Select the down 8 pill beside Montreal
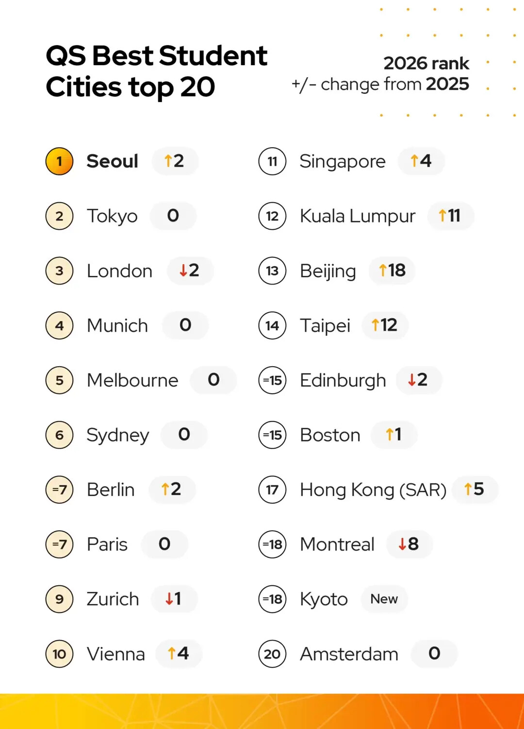This screenshot has width=524, height=729. click(x=409, y=544)
